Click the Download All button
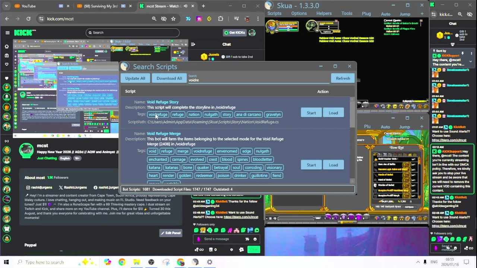Viewport: 477px width, 268px height. [x=169, y=78]
